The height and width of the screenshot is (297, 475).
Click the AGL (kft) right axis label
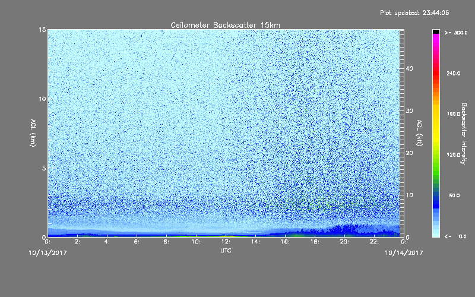point(419,133)
